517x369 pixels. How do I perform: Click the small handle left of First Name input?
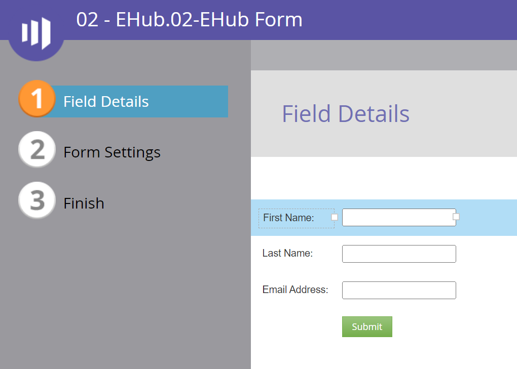[334, 217]
